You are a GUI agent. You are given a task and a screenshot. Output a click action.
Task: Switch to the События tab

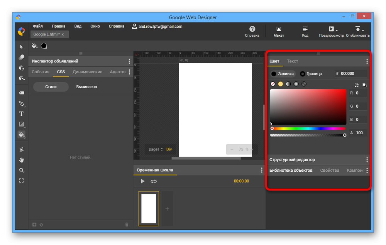pos(41,72)
